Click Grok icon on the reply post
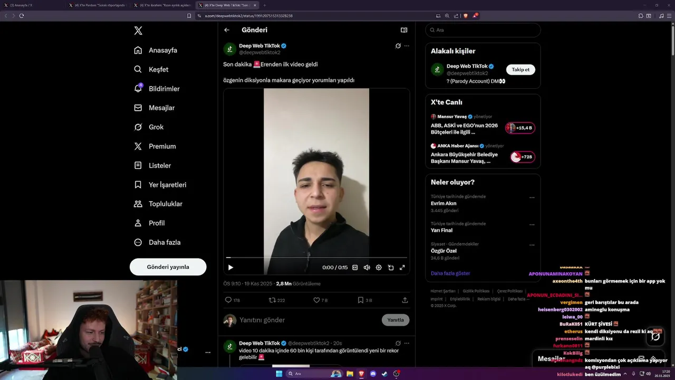The image size is (675, 380). pos(398,343)
